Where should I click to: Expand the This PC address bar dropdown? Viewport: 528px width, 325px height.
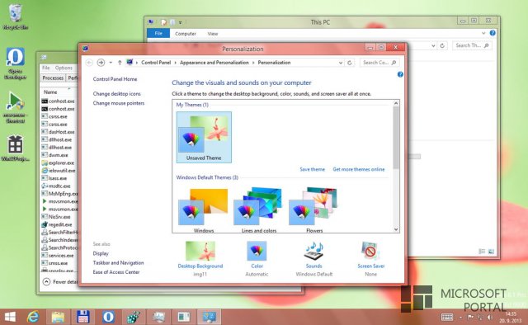(433, 45)
